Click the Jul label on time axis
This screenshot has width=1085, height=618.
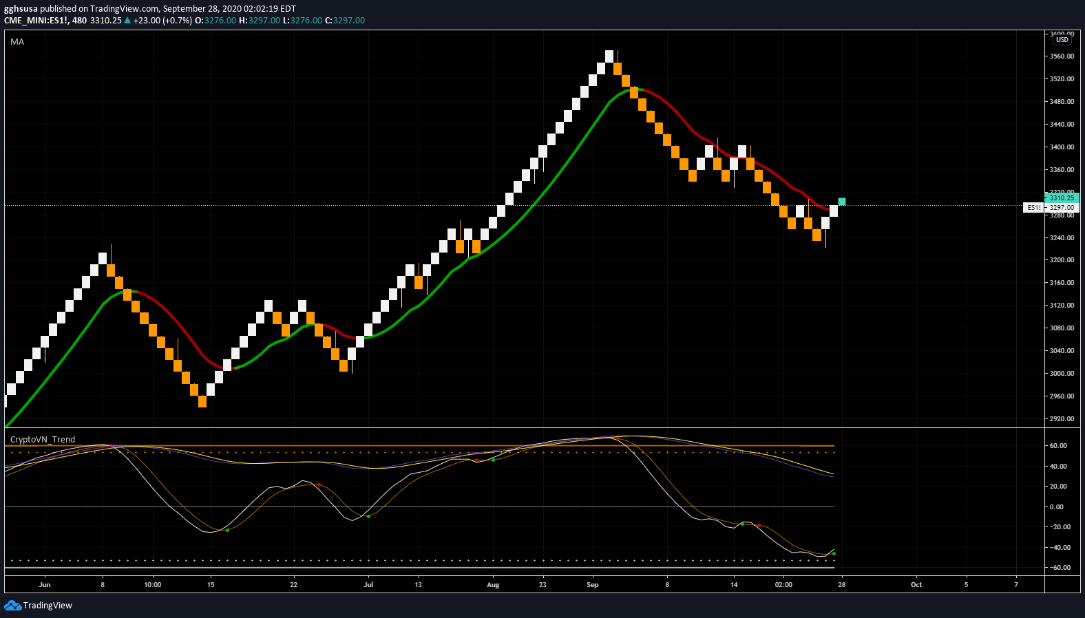368,585
